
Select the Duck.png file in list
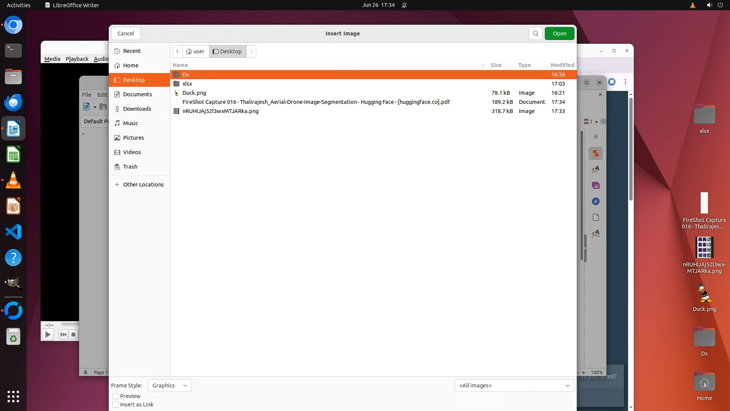tap(194, 93)
